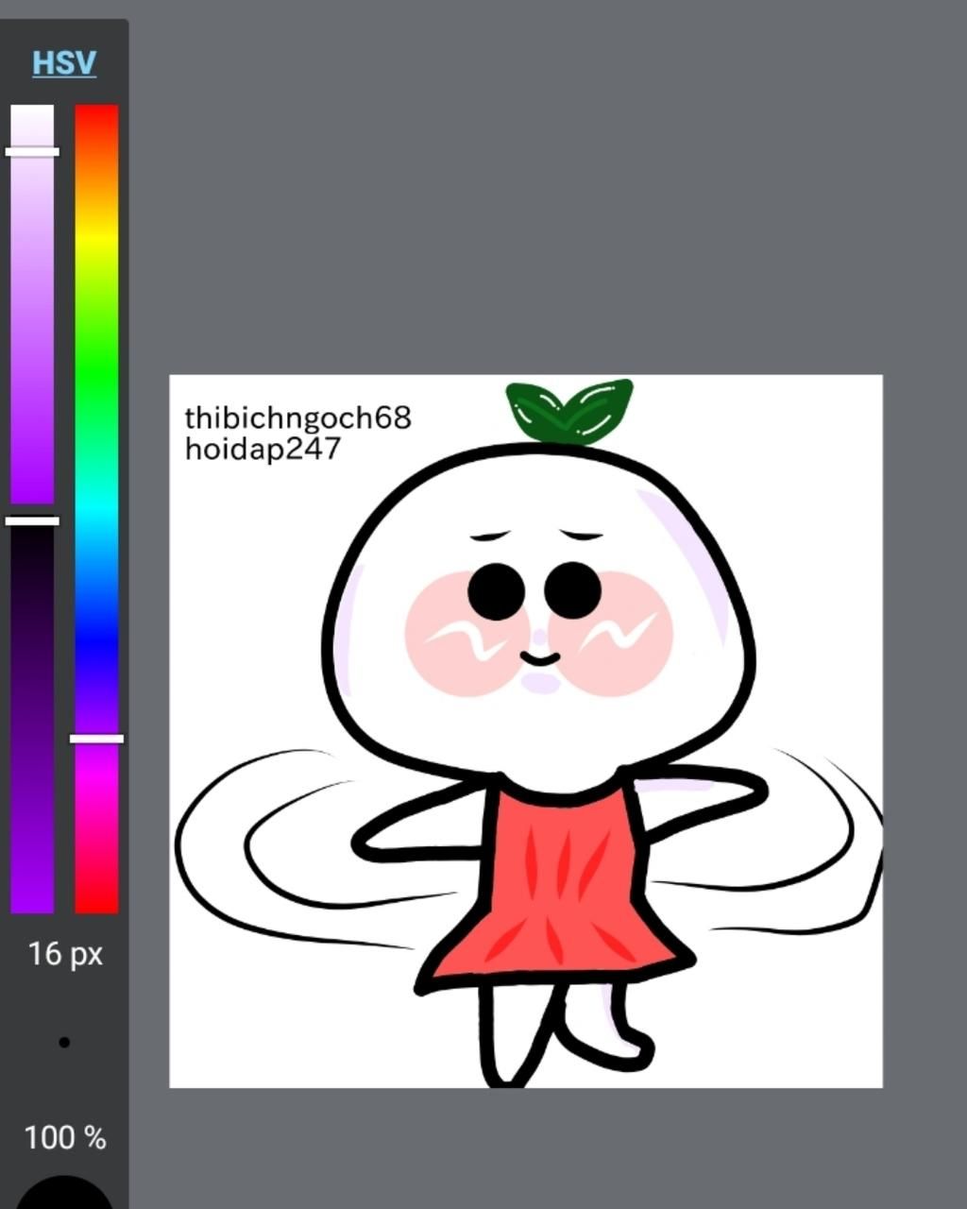Click the hoidap247 text on canvas
The width and height of the screenshot is (967, 1209).
coord(263,449)
